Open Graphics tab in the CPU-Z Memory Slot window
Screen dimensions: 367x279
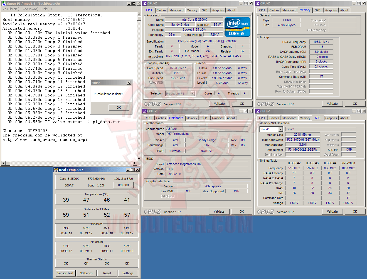point(331,118)
